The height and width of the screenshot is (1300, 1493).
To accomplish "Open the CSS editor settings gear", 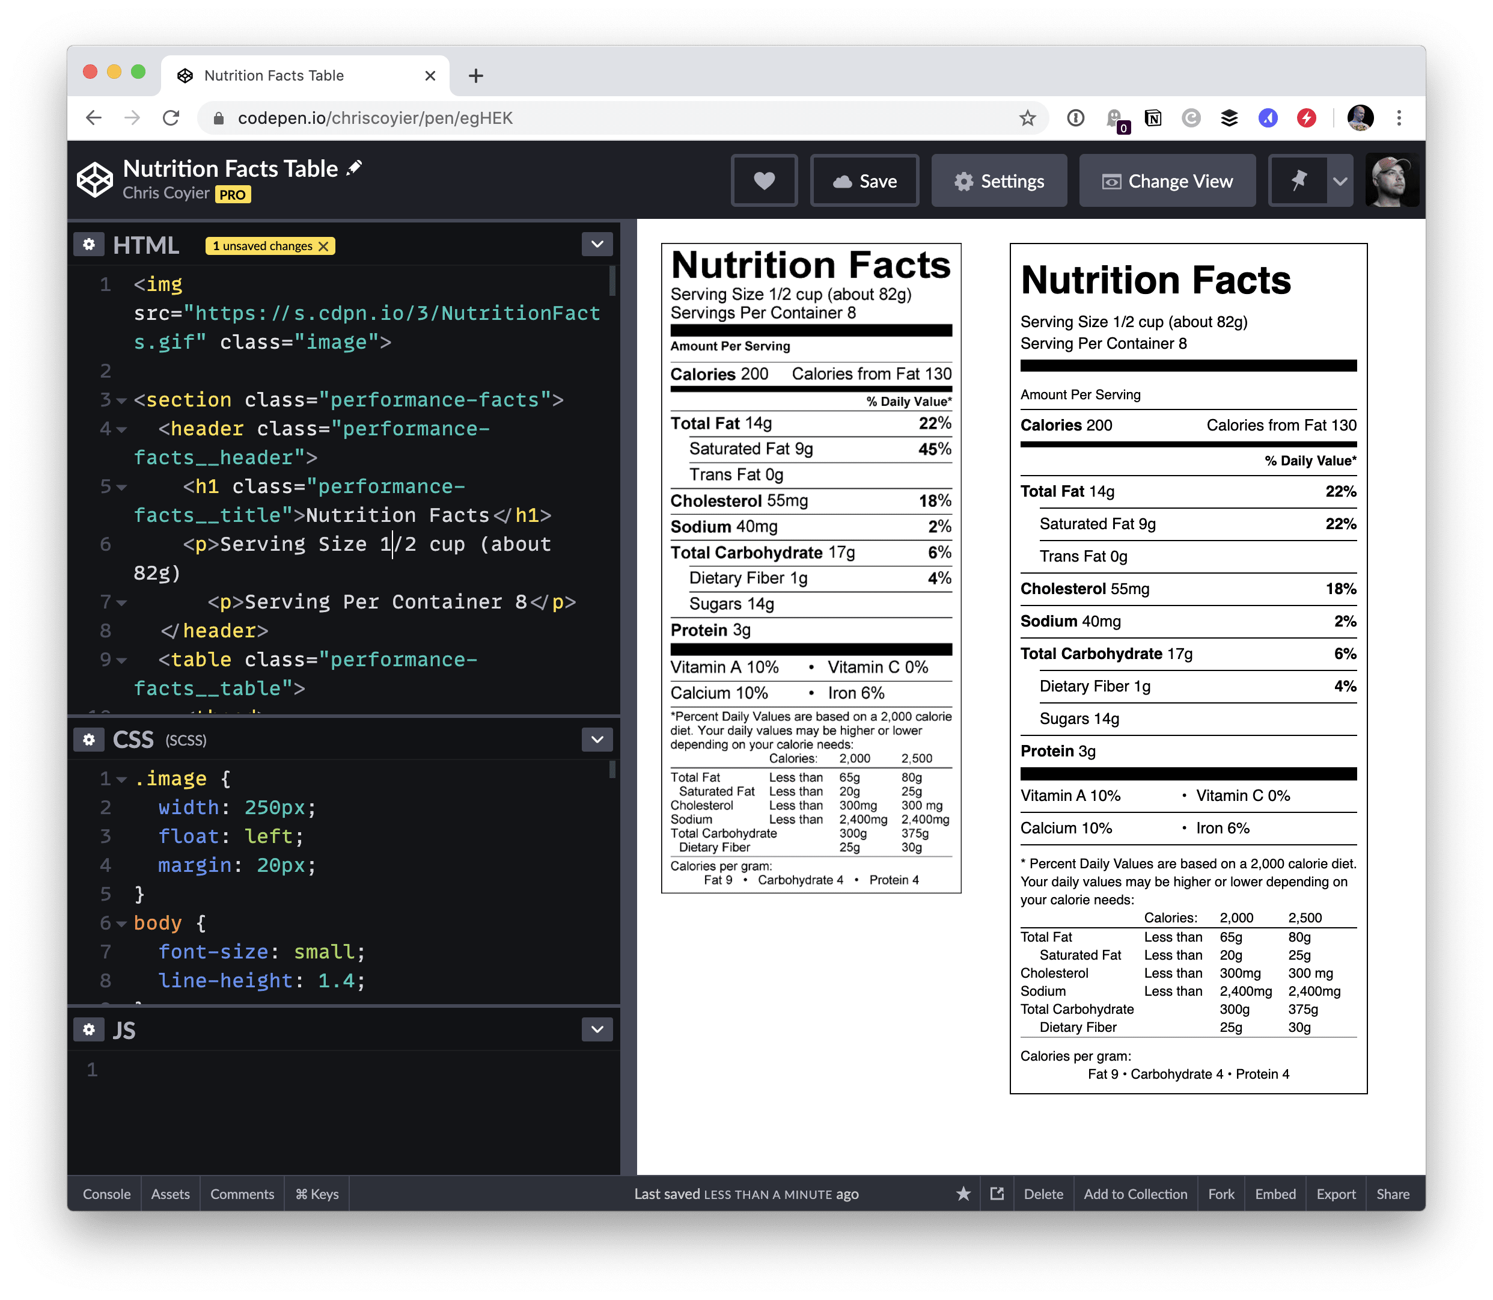I will [x=88, y=739].
